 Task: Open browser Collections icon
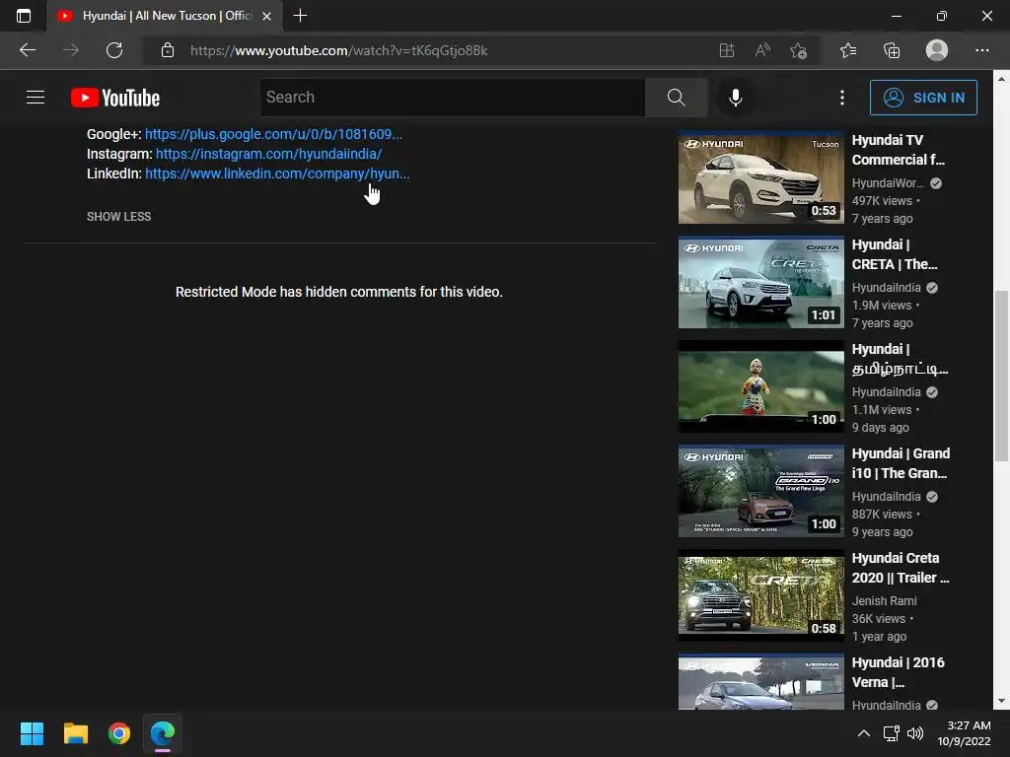pos(892,50)
